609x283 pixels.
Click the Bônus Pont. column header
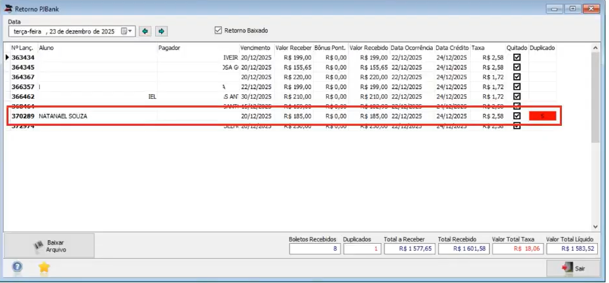coord(330,48)
